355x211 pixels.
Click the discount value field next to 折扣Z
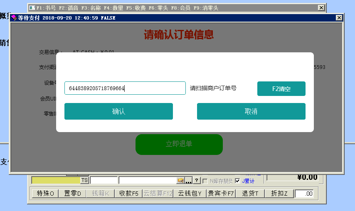(x=304, y=194)
